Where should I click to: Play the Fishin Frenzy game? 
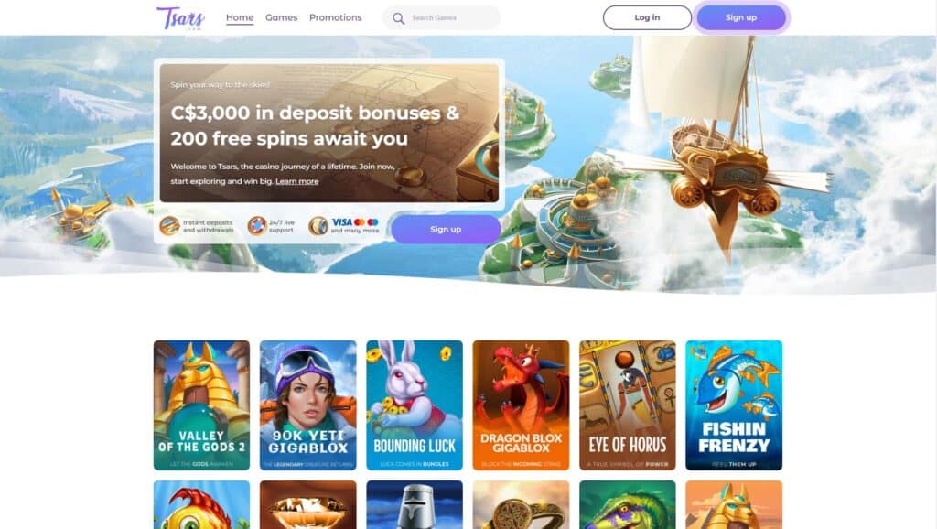pos(734,405)
